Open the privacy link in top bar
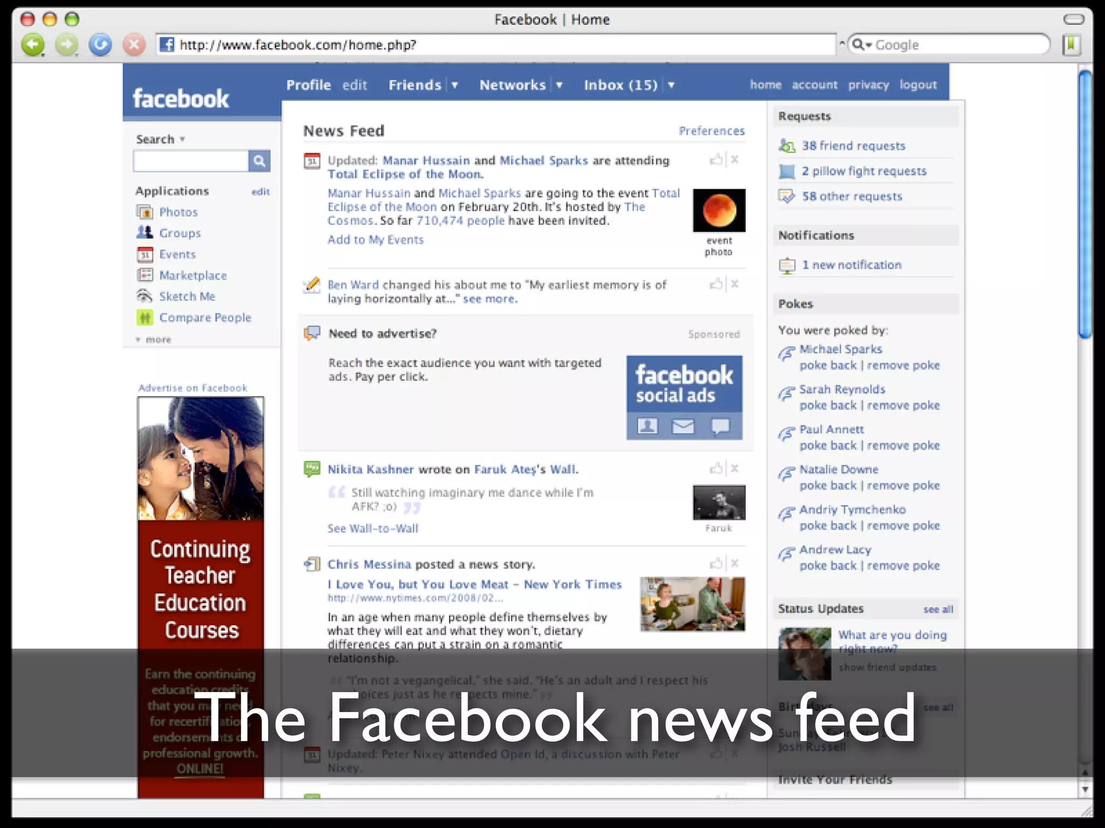Screen dimensions: 1105x828 [x=869, y=85]
